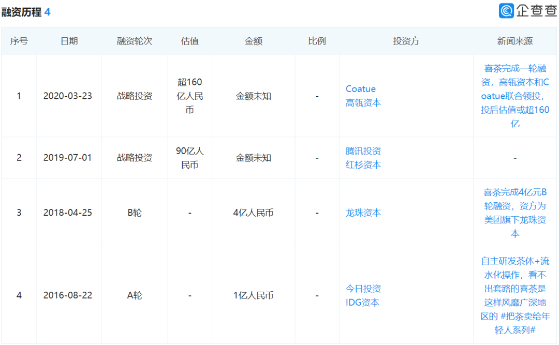
Task: Select 金额未知 in the 2020-03-23 row
Action: (253, 96)
